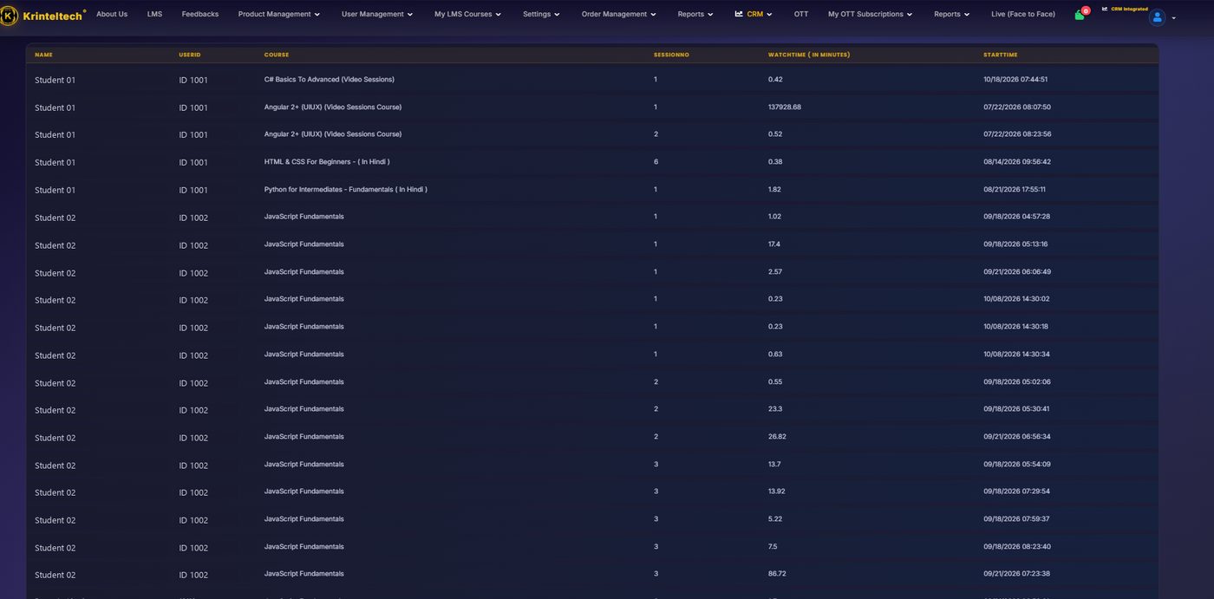Click the STARTTIME column header

click(x=1001, y=55)
